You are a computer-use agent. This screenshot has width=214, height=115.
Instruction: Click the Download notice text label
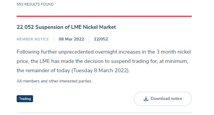[x=166, y=99]
